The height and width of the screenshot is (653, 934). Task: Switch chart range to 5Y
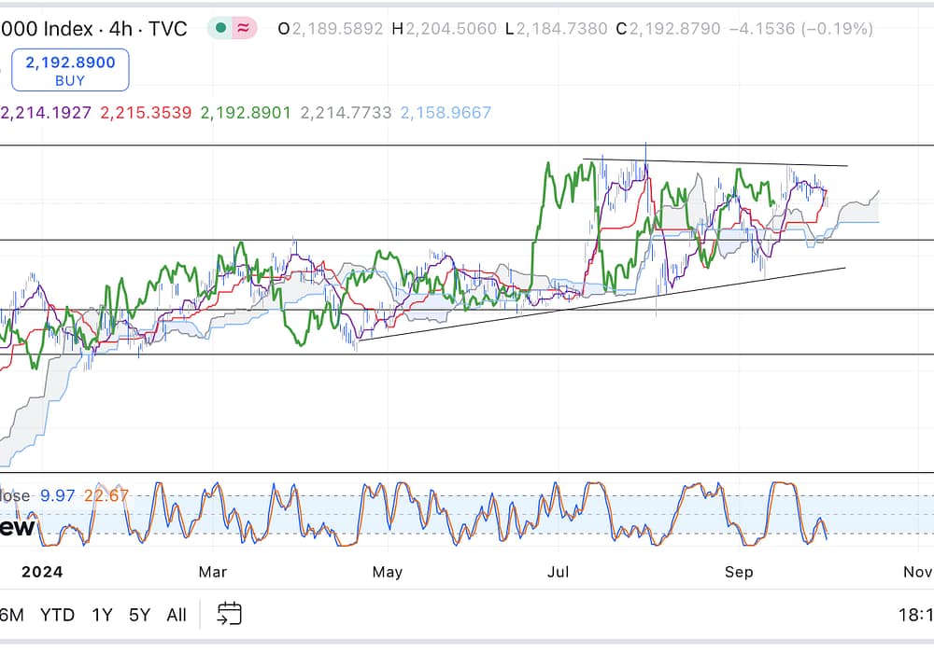tap(139, 615)
